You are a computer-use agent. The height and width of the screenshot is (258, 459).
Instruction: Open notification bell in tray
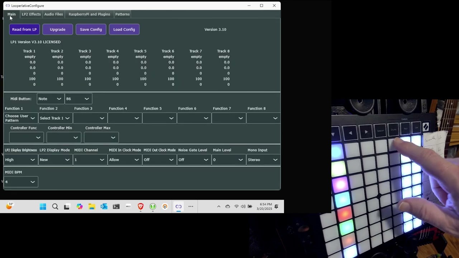tap(276, 206)
